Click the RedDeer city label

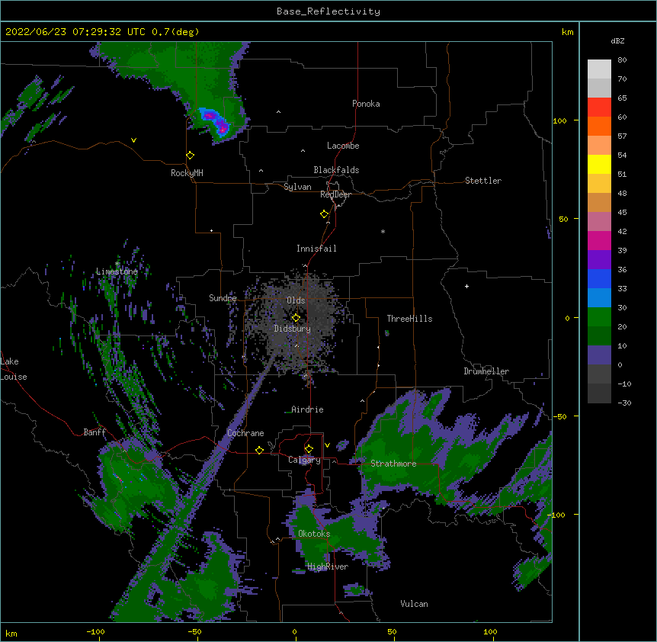pyautogui.click(x=335, y=194)
